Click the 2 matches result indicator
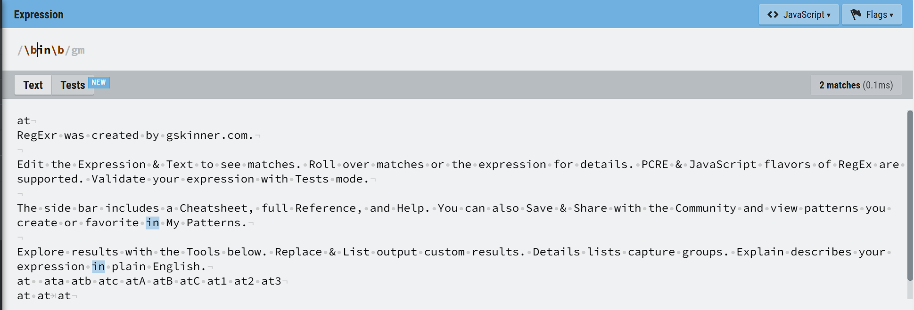This screenshot has width=914, height=310. tap(856, 85)
